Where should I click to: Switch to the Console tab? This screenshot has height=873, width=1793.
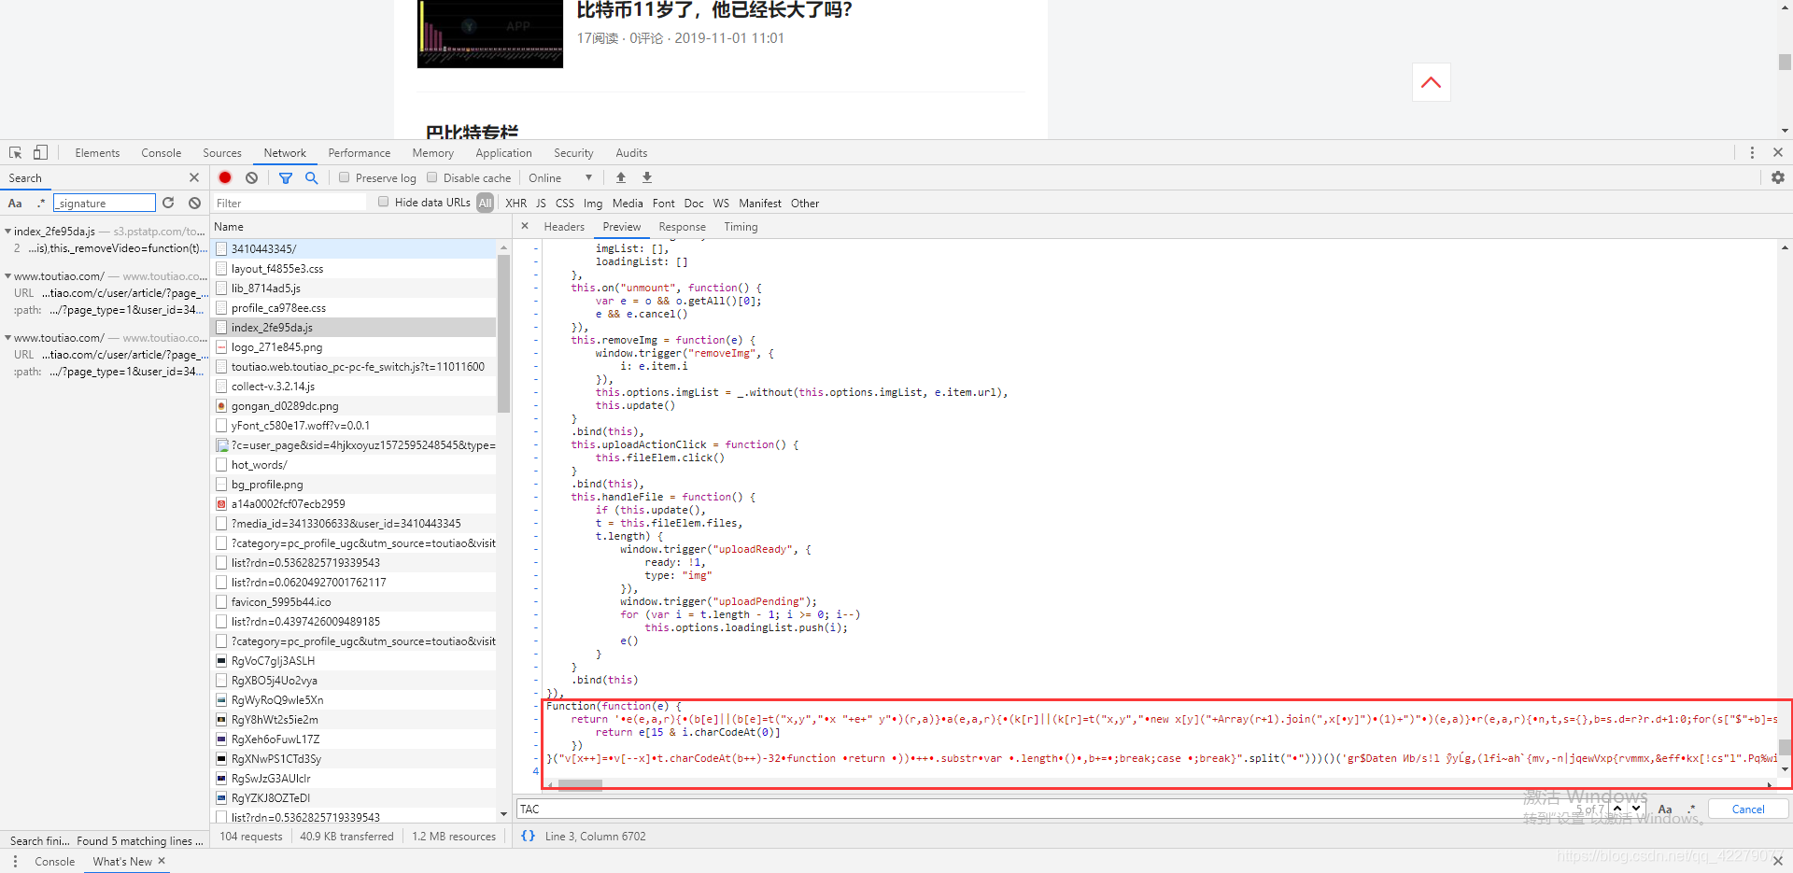(162, 152)
